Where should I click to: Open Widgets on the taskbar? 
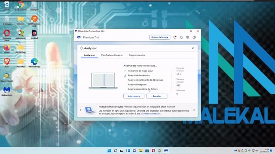(128, 151)
